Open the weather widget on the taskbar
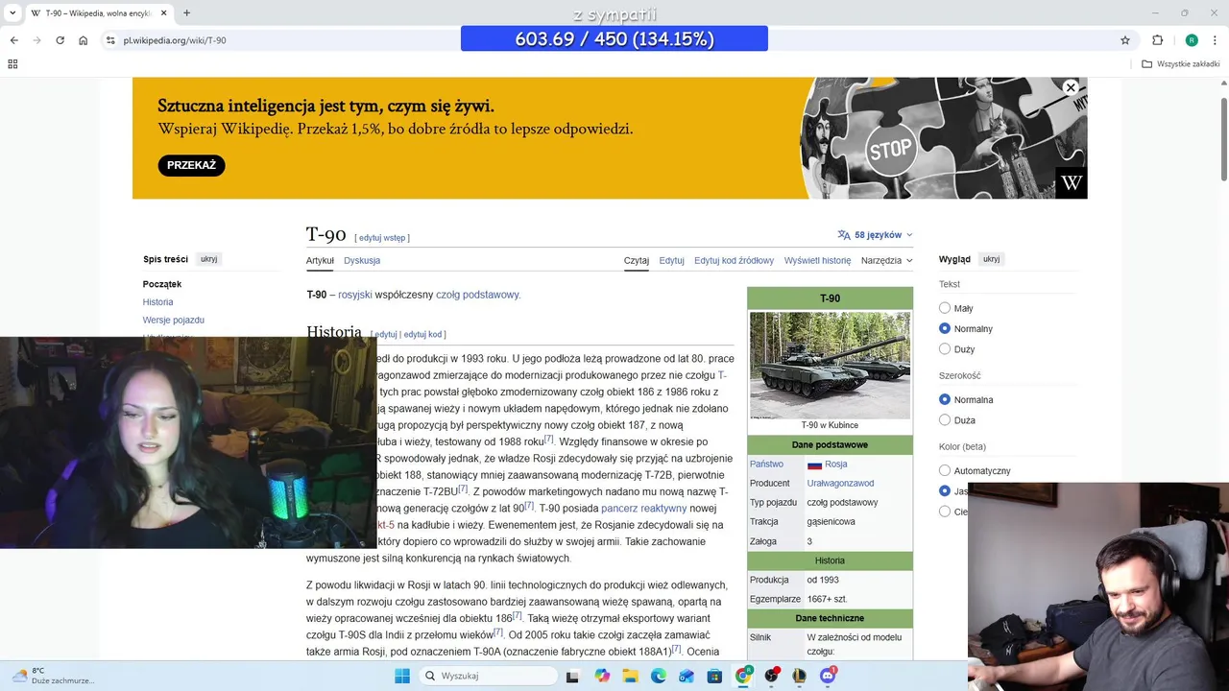1229x691 pixels. [53, 676]
